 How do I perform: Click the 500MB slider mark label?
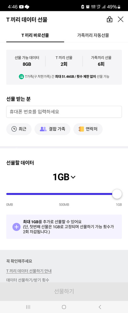pos(64,204)
